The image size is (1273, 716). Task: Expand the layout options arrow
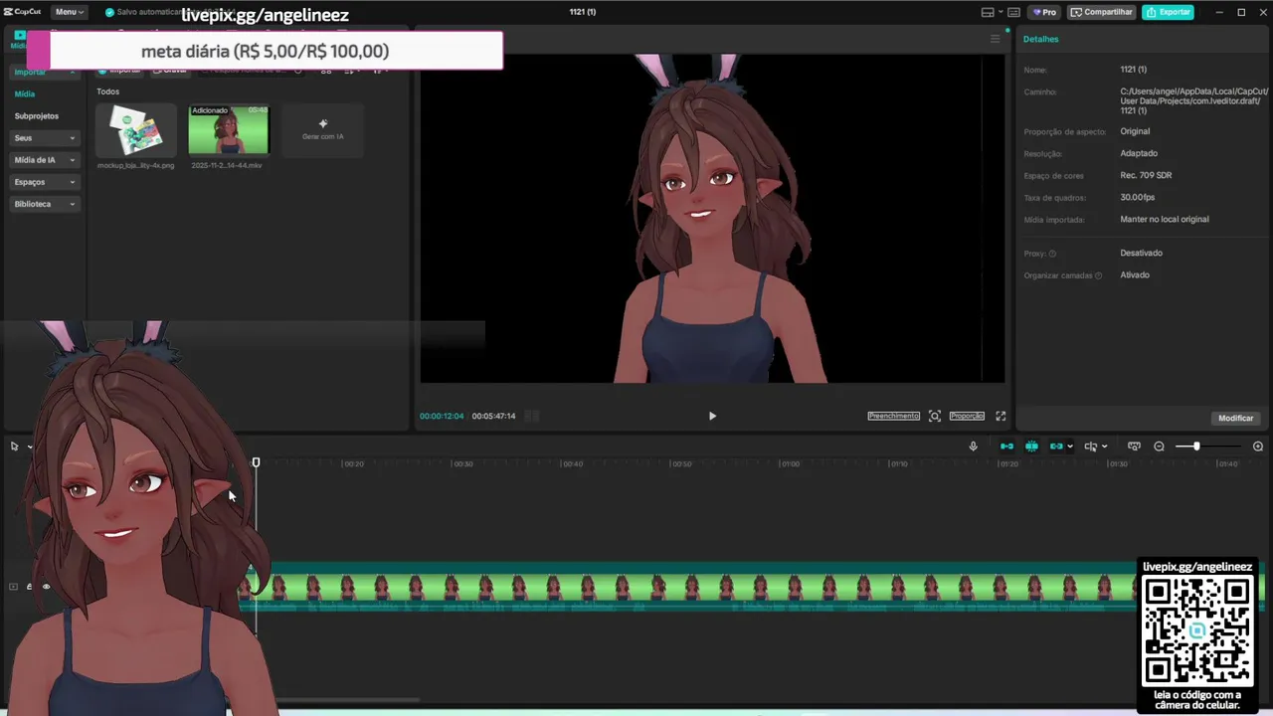(999, 12)
